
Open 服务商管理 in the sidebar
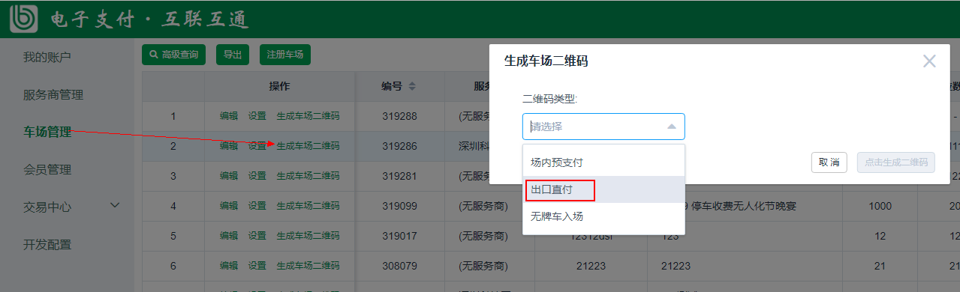pos(53,94)
